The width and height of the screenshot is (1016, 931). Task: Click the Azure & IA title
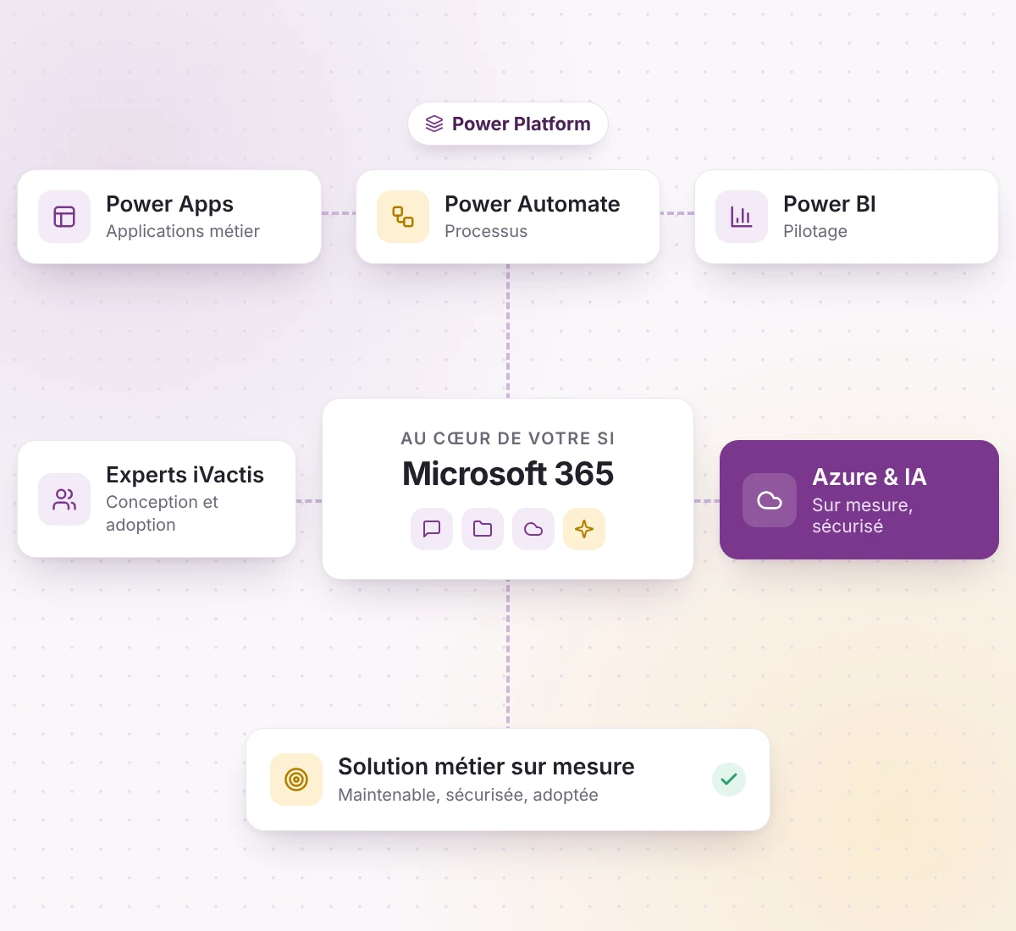coord(870,477)
